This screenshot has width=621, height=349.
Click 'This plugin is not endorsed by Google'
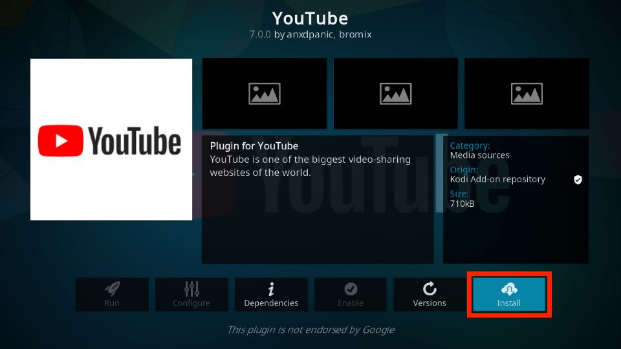[311, 330]
